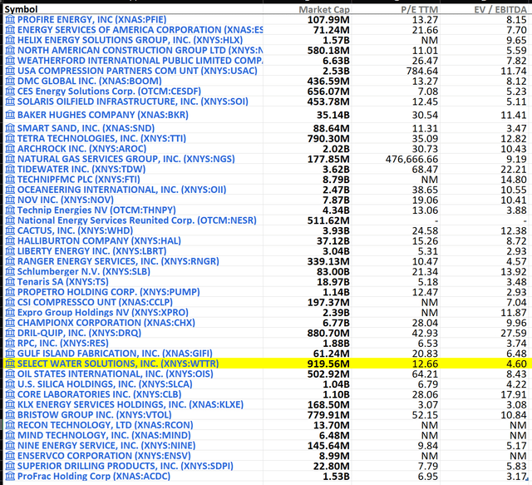The width and height of the screenshot is (532, 485).
Task: Click the stock icon beside ProFrac Holding Corp
Action: [x=10, y=476]
